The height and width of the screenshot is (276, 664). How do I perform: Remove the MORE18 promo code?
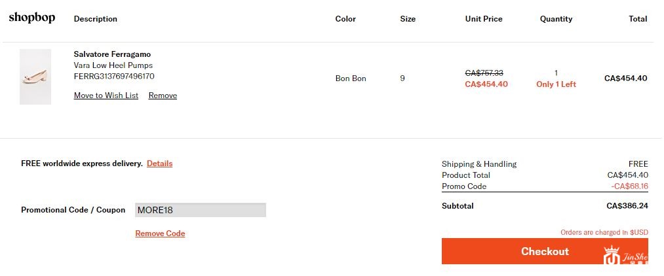pyautogui.click(x=160, y=233)
